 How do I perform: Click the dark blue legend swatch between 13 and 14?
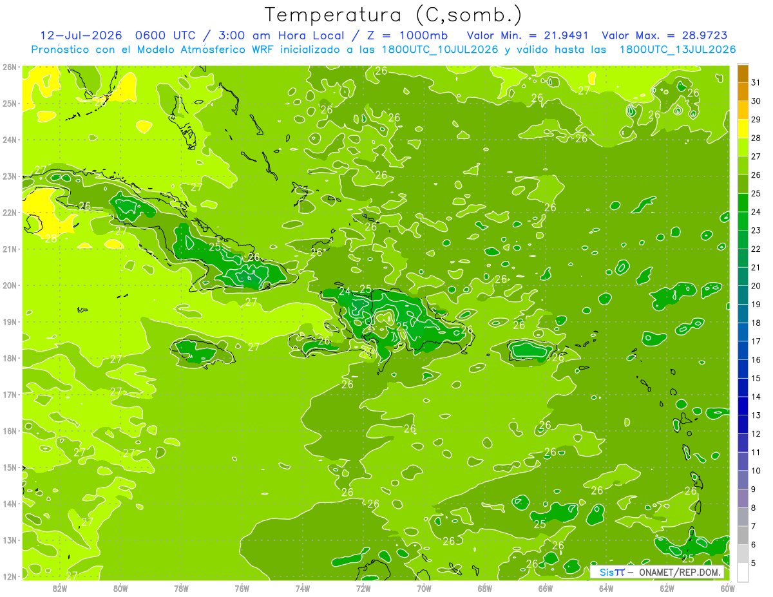pyautogui.click(x=743, y=406)
